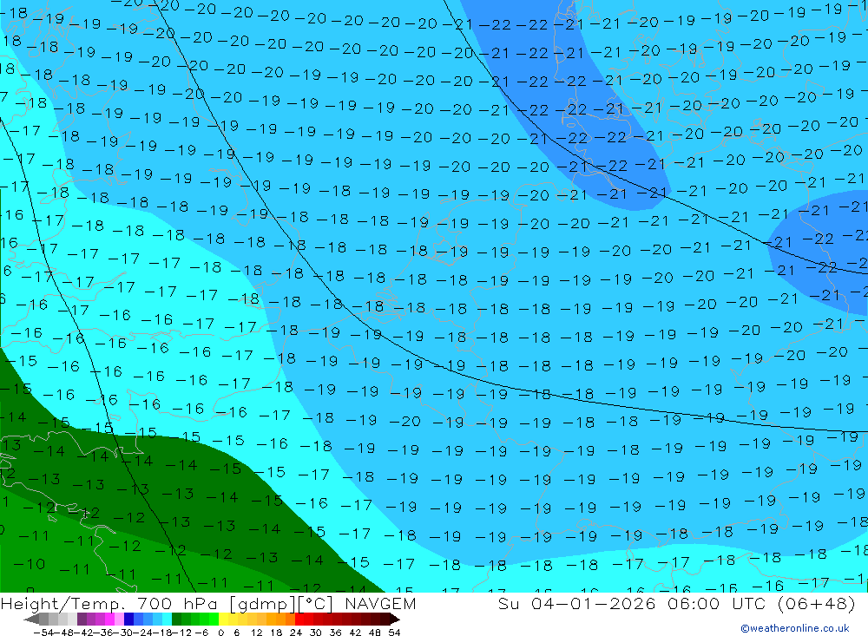
Task: Click the NAVGEM model label
Action: [x=380, y=603]
